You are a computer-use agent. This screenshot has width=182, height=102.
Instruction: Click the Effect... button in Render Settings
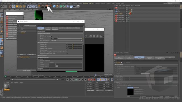22,54
